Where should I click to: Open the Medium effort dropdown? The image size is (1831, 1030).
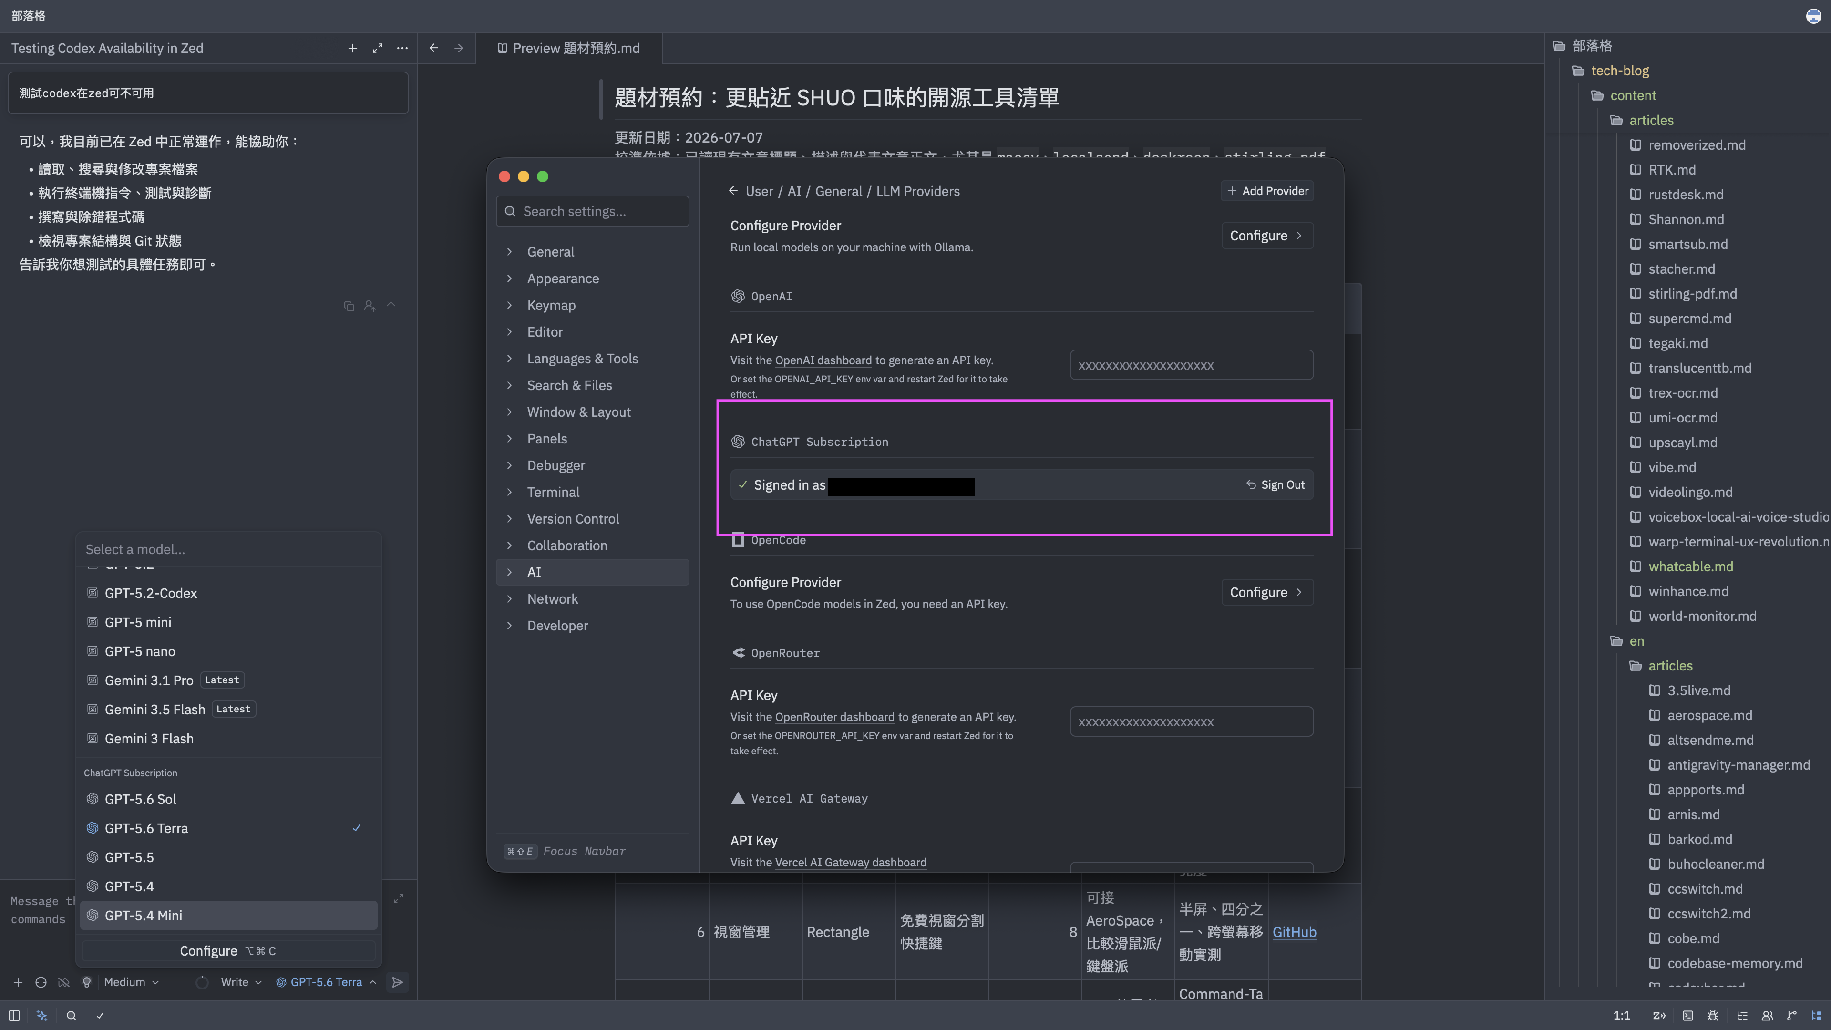click(x=131, y=982)
